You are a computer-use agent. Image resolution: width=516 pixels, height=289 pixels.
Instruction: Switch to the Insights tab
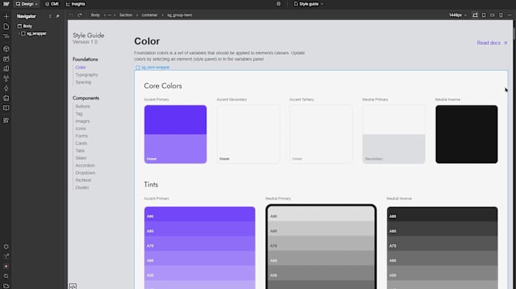[x=75, y=4]
